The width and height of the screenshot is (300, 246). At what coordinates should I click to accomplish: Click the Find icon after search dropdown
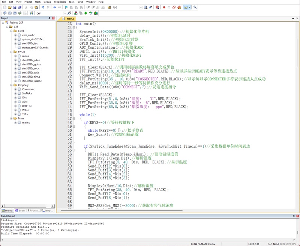tap(146, 7)
